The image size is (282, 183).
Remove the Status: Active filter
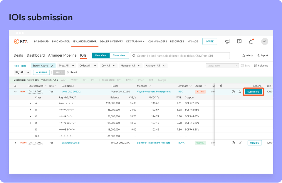(52, 66)
